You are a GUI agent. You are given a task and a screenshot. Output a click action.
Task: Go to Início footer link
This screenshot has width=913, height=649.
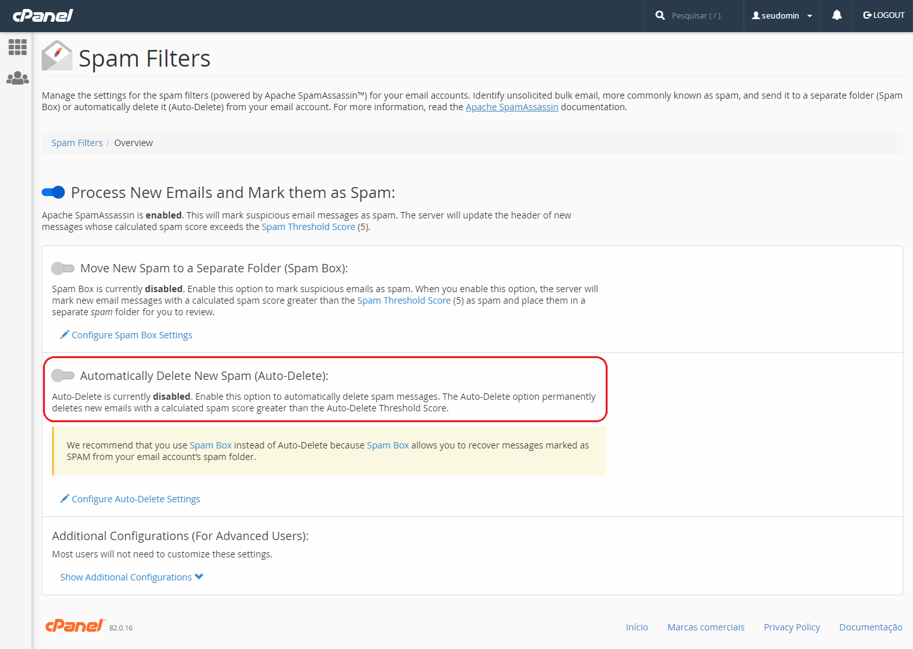pos(637,627)
